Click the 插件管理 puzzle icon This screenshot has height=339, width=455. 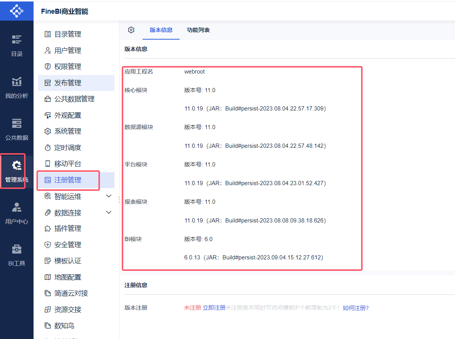48,229
